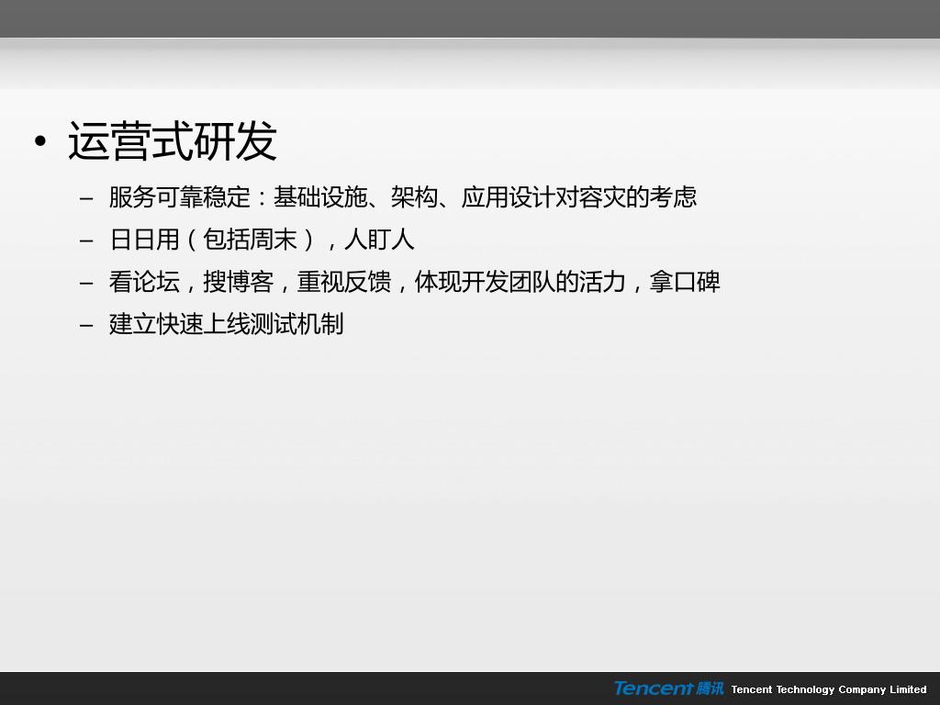The height and width of the screenshot is (705, 940).
Task: Click Tencent Technology Company Limited text
Action: (x=829, y=689)
